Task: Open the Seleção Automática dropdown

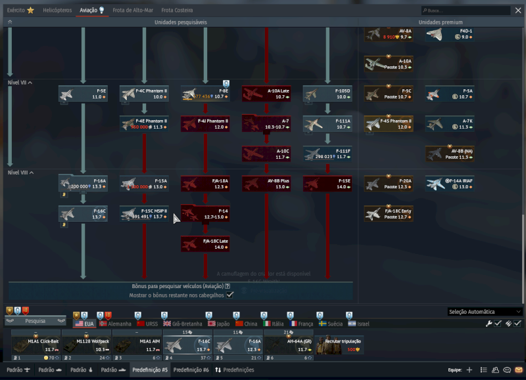Action: (x=485, y=312)
